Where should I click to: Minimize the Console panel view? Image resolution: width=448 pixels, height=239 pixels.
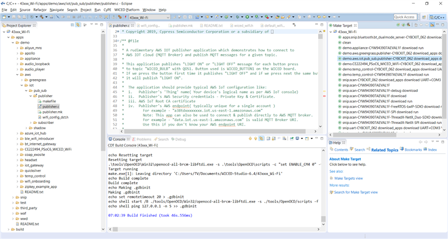[316, 139]
